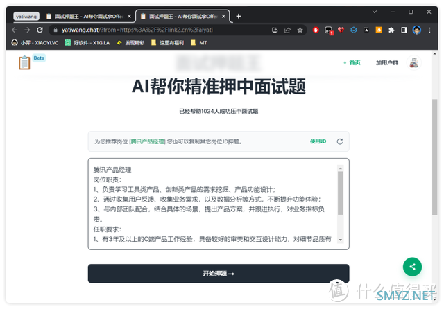
Task: Open the orange extension icon
Action: point(379,30)
